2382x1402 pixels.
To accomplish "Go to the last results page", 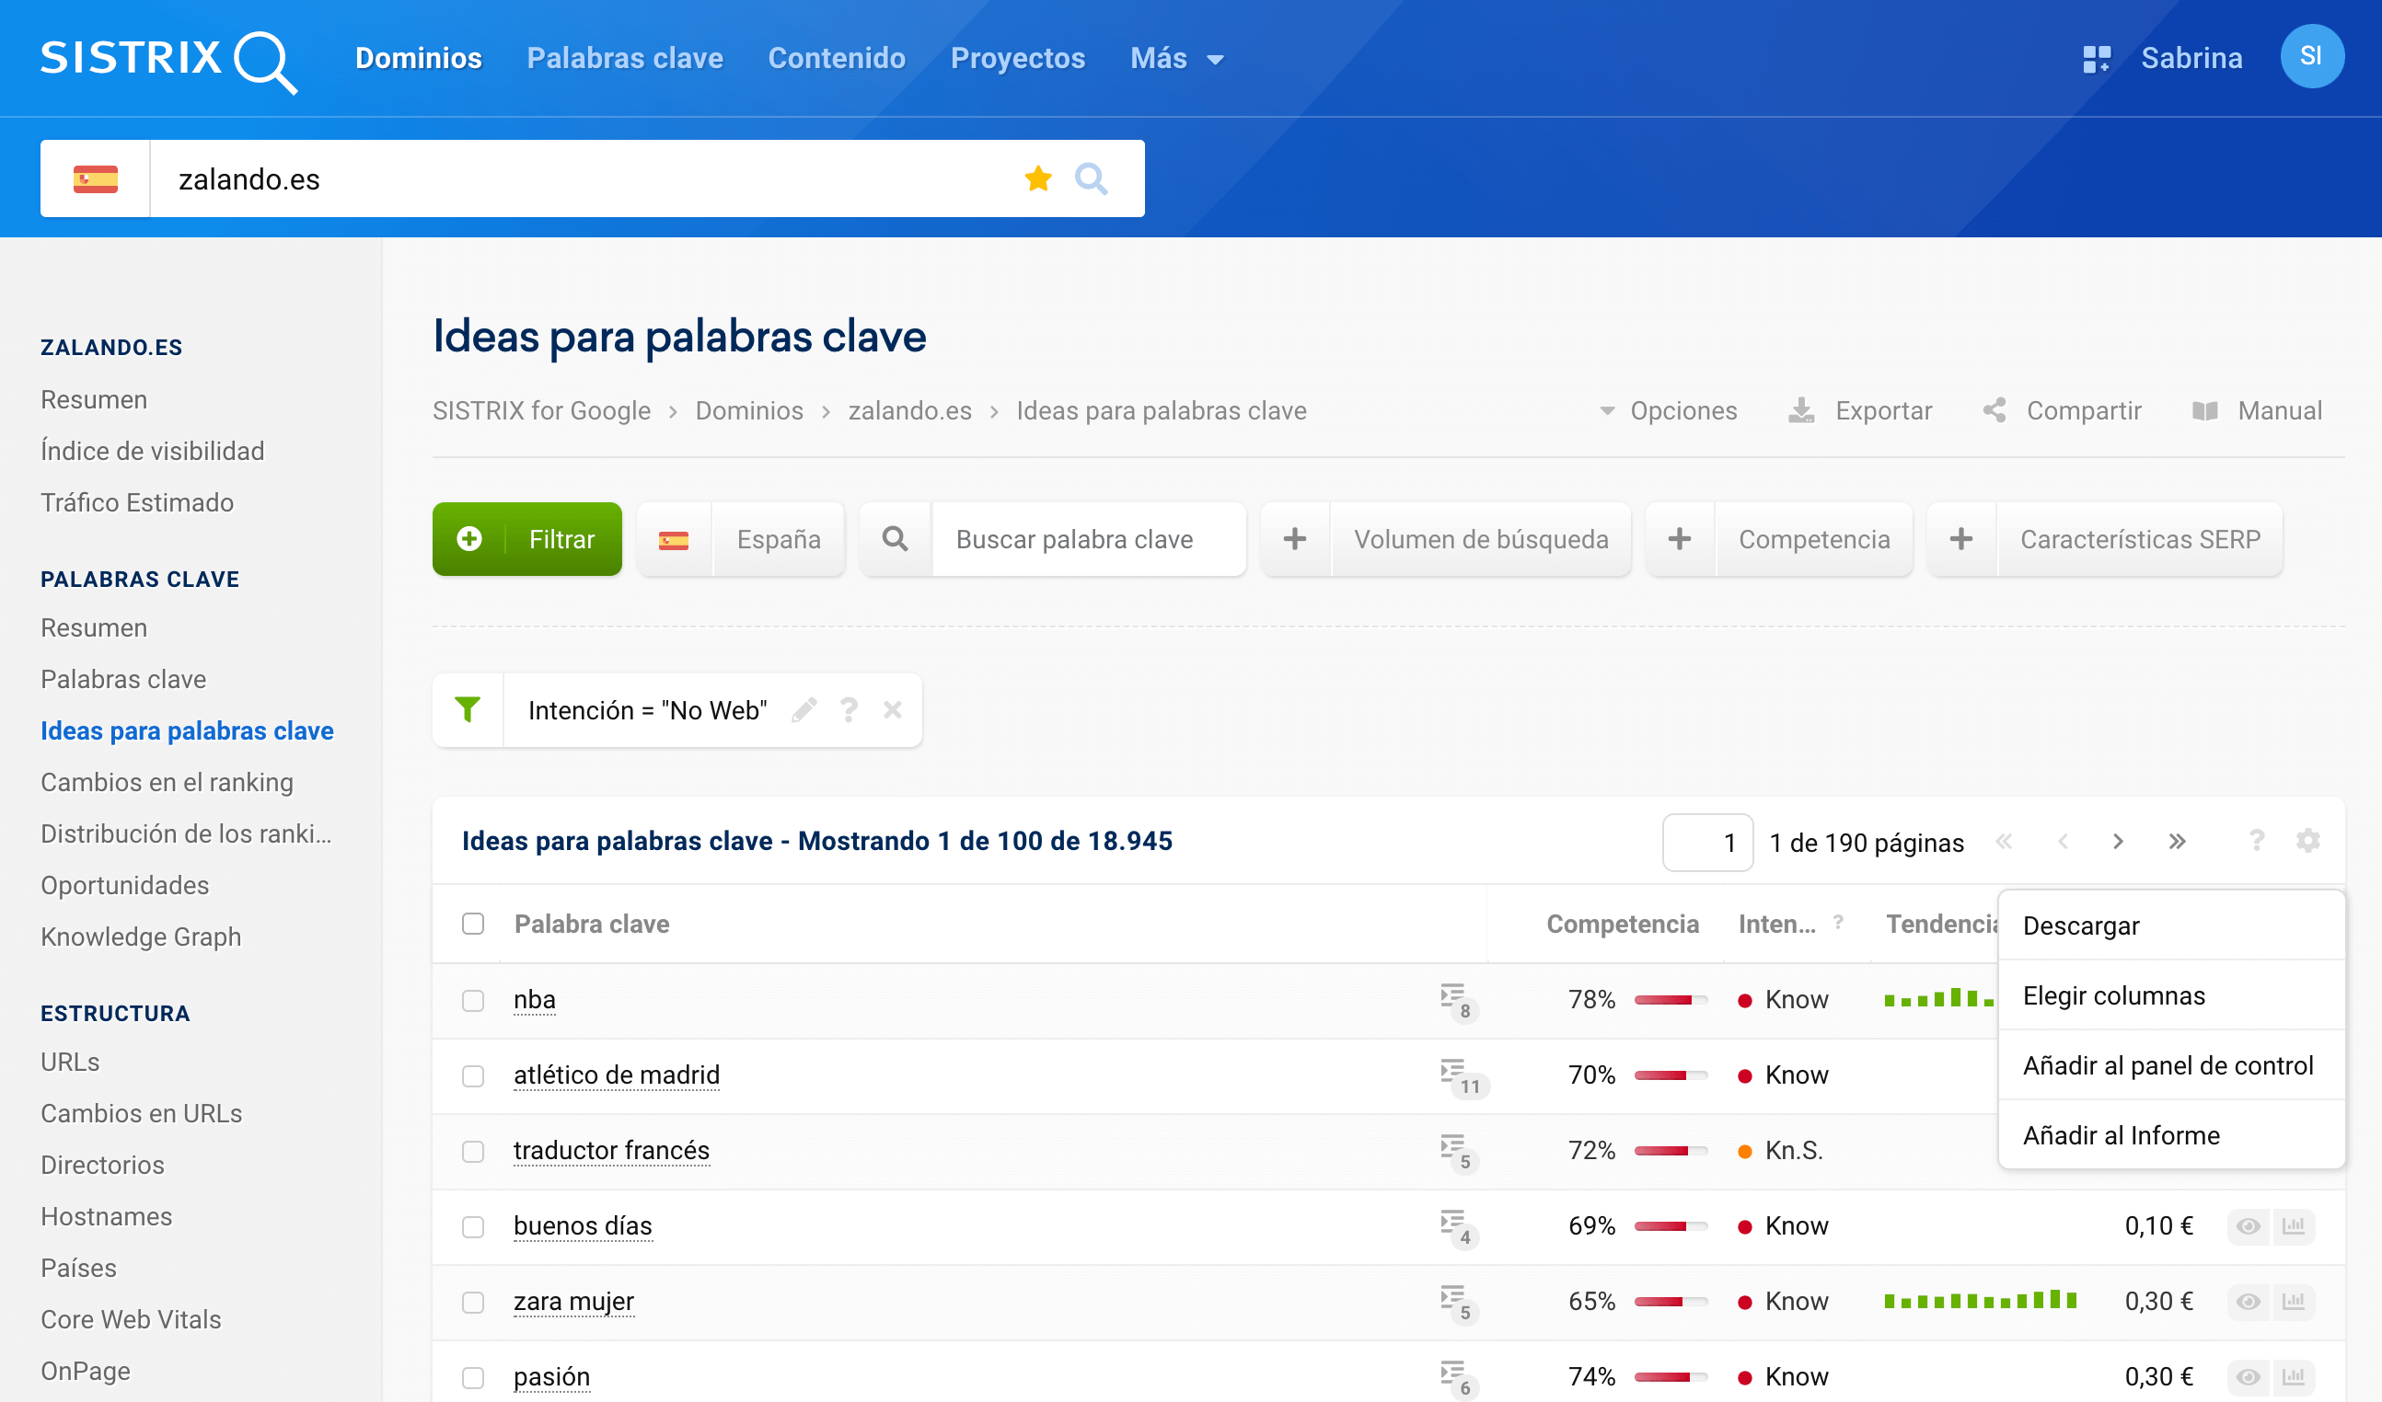I will pos(2177,841).
